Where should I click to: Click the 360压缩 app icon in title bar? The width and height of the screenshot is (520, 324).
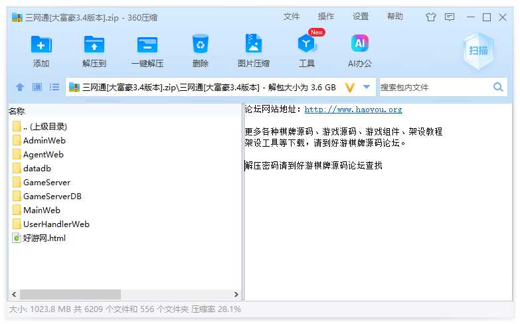(17, 17)
